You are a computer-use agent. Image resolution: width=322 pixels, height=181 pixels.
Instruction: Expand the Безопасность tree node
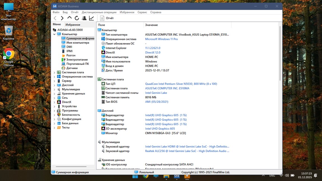(54, 115)
